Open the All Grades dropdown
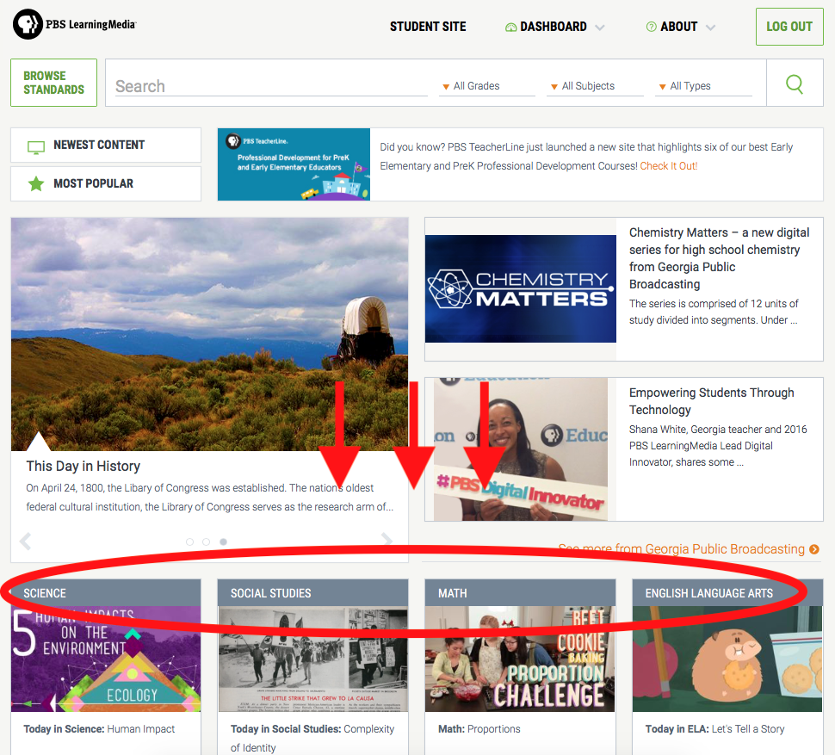Viewport: 835px width, 755px height. point(486,86)
